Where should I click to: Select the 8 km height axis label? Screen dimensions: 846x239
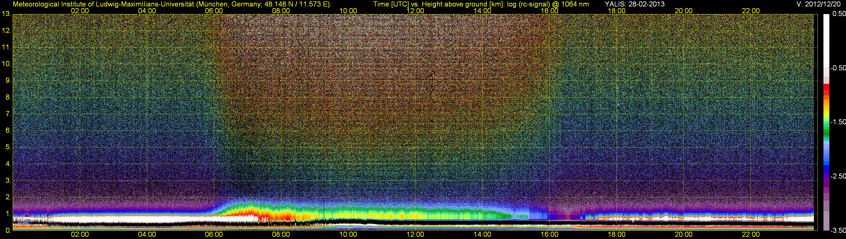tap(8, 97)
